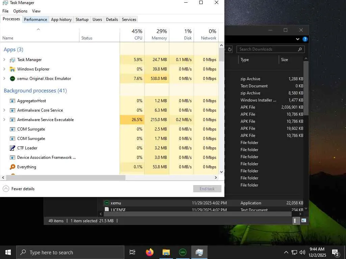Screen dimensions: 346x259
Task: Switch Explorer to details view icon
Action: tap(295, 221)
